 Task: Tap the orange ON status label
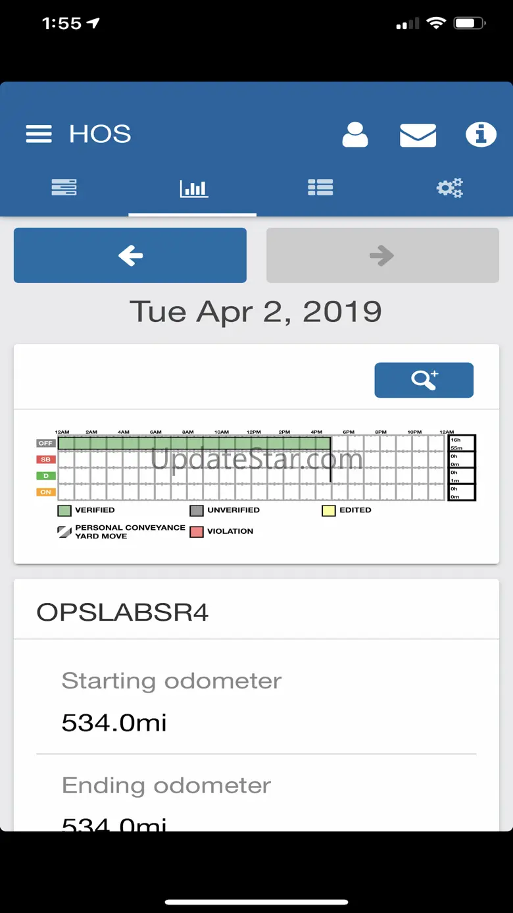click(x=45, y=492)
